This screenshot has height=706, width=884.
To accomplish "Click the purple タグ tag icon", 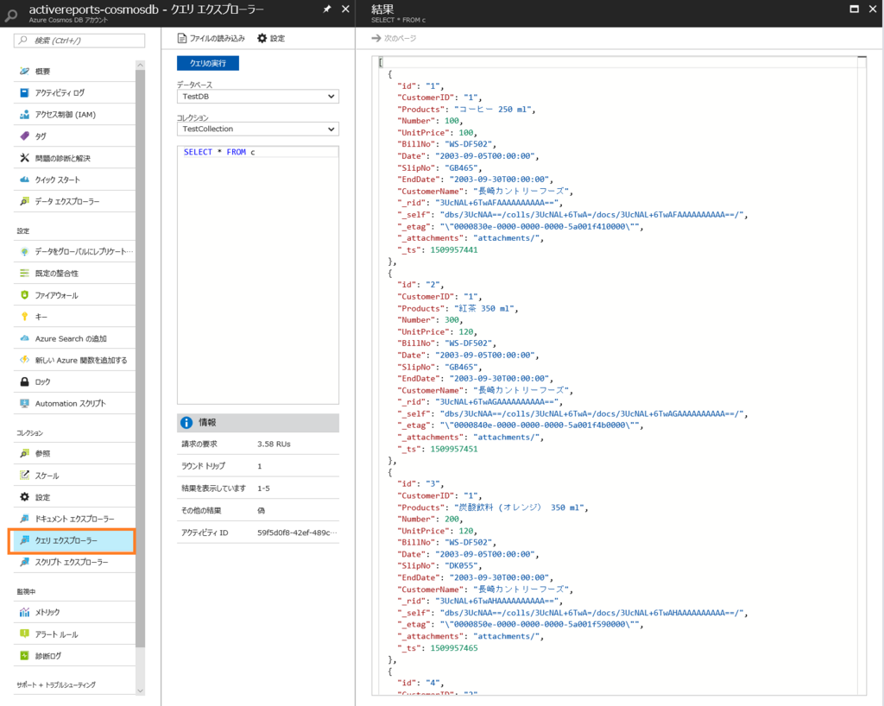I will point(24,136).
